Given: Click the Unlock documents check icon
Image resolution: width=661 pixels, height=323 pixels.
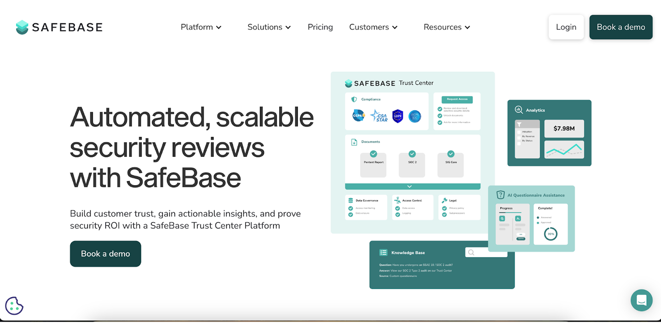Looking at the screenshot, I should click(440, 116).
